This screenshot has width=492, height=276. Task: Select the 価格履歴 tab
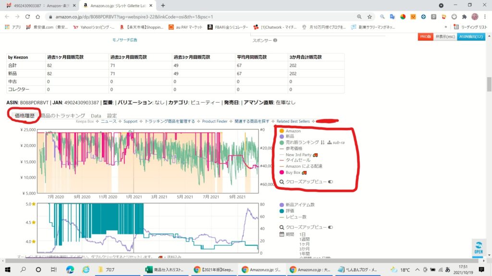25,115
